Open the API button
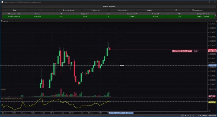The width and height of the screenshot is (217, 117). click(176, 10)
